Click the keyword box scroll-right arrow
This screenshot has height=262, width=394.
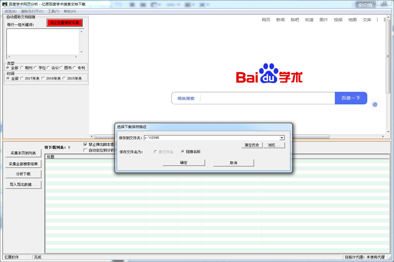76,57
